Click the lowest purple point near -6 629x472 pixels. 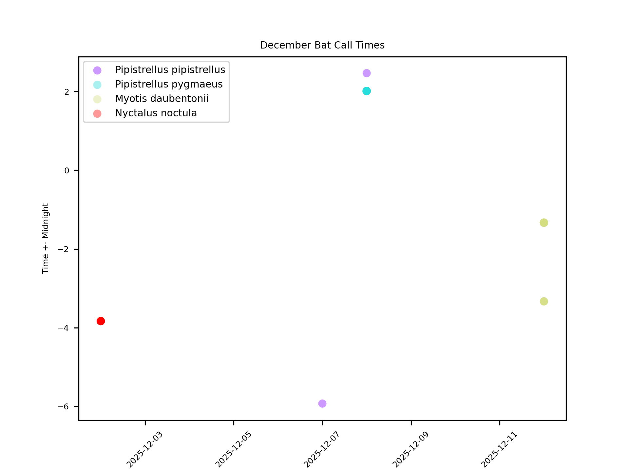pos(322,403)
